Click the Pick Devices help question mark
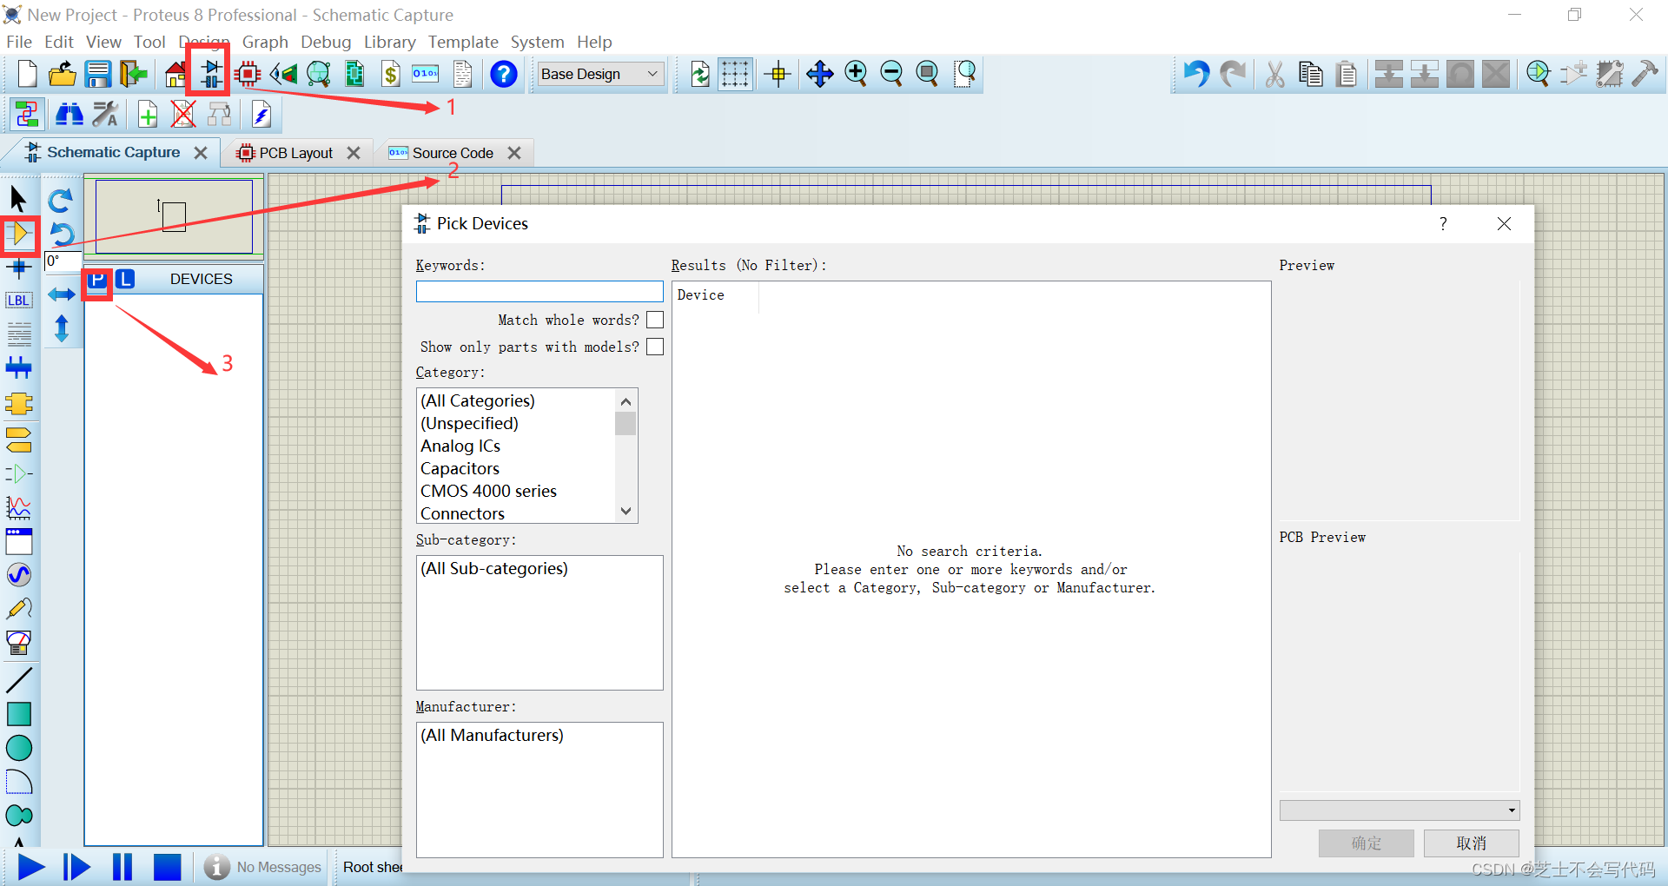 1443,224
